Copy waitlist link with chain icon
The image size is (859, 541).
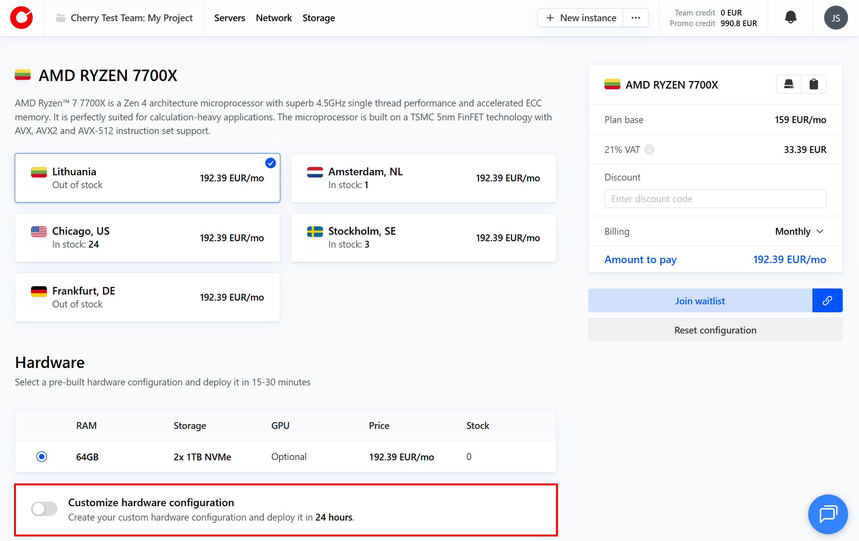pos(827,301)
